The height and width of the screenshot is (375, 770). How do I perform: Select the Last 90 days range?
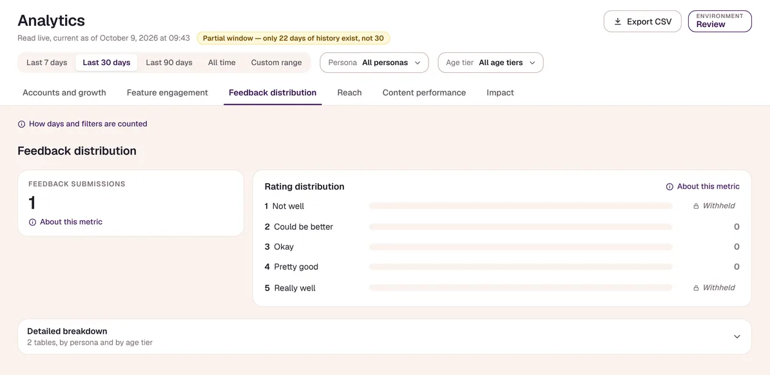click(x=169, y=63)
